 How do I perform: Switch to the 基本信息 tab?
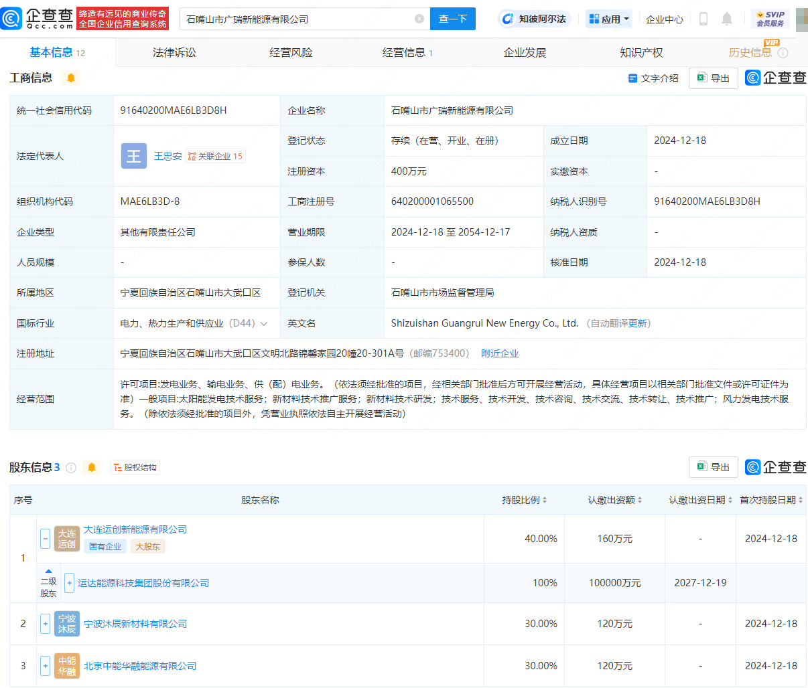(x=58, y=52)
